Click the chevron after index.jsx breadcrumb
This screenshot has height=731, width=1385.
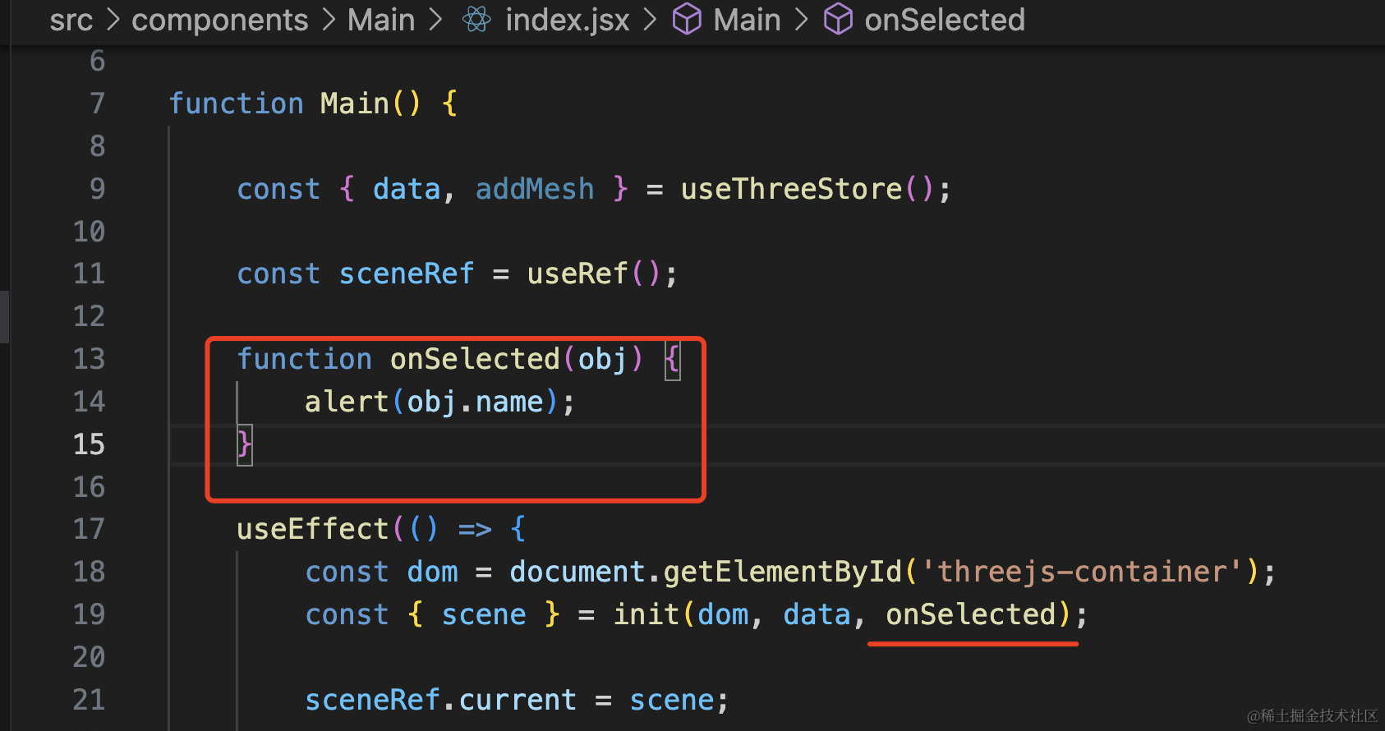(650, 20)
